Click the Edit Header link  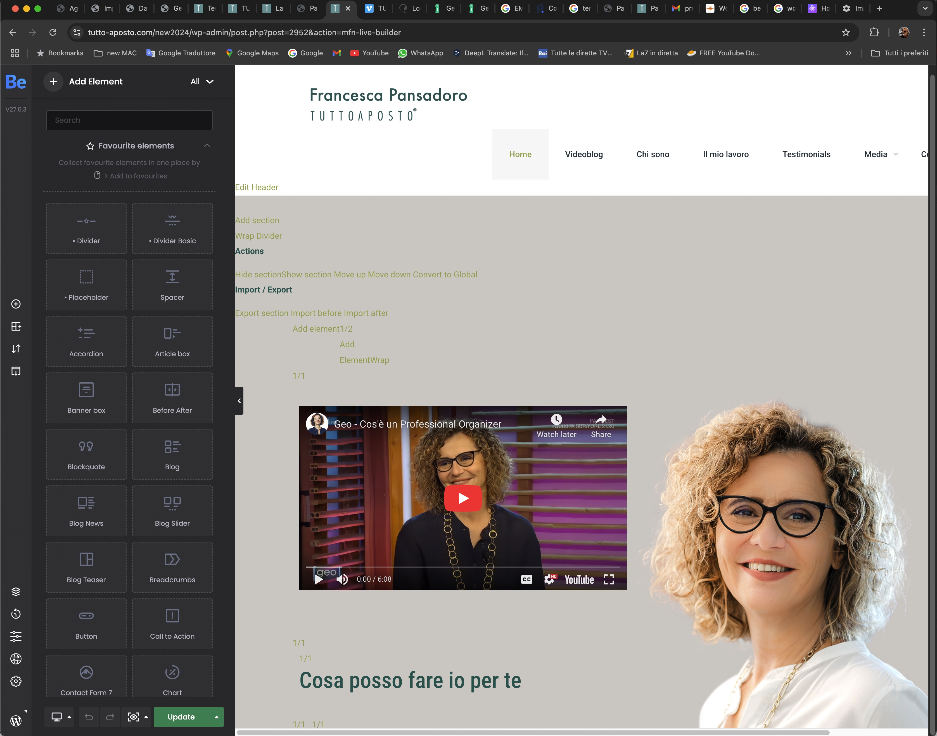click(x=256, y=187)
